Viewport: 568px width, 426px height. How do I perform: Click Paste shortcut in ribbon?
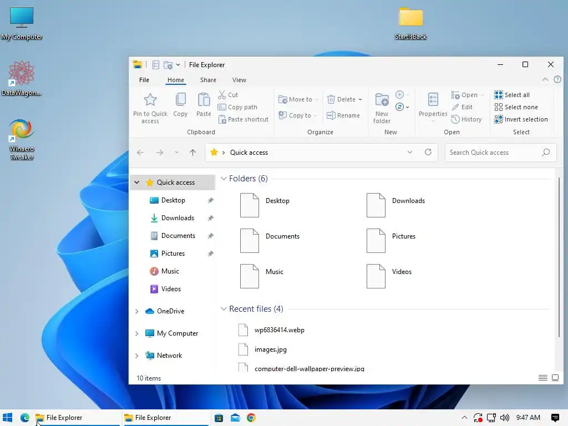(244, 119)
